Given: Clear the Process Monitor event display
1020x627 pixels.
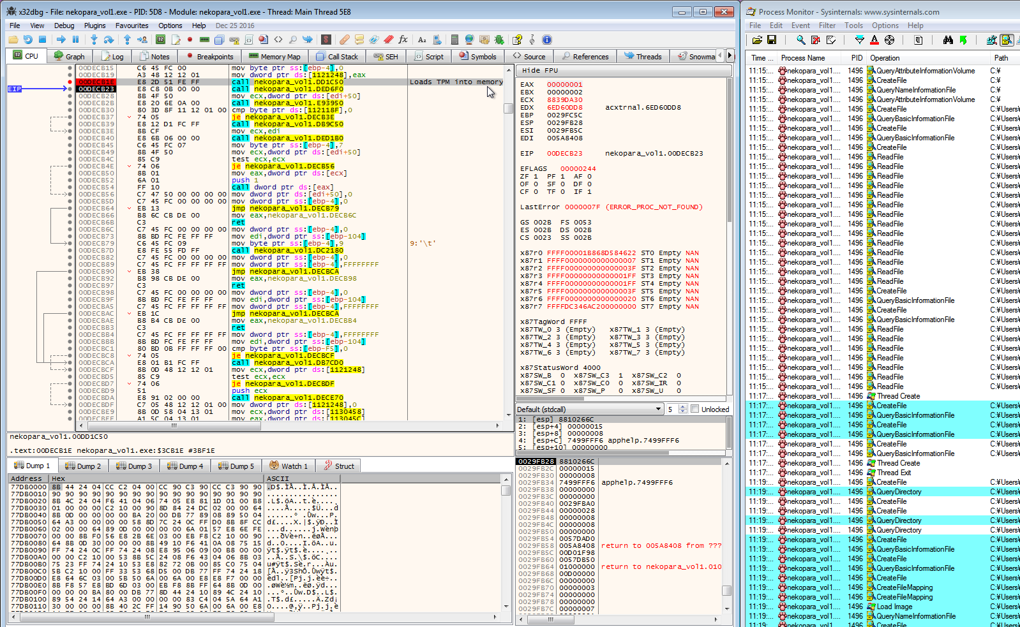Looking at the screenshot, I should pos(831,40).
